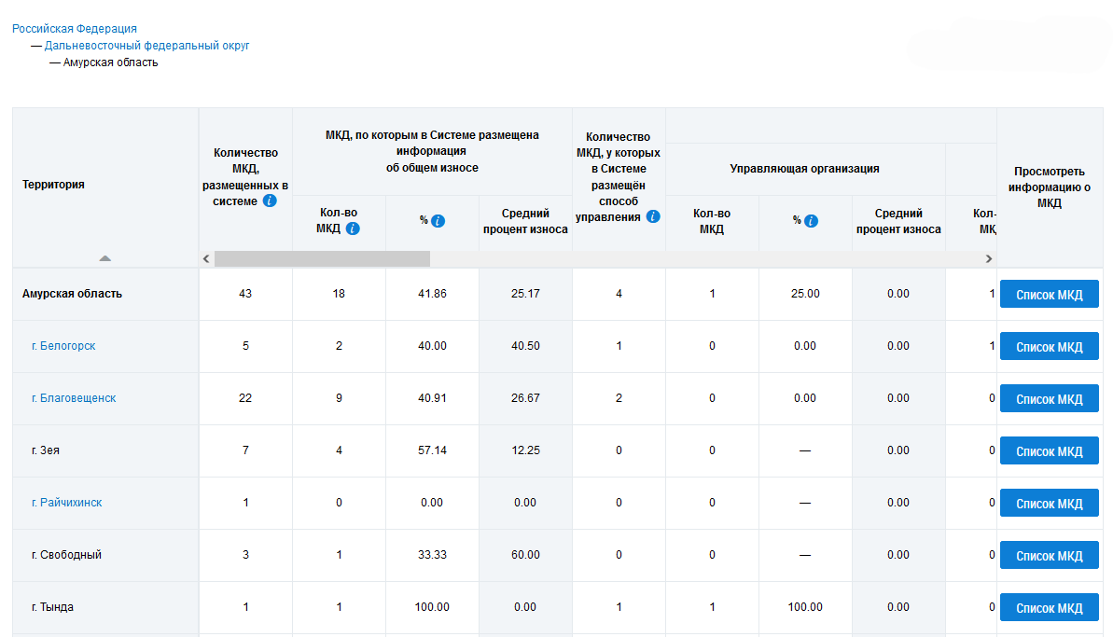
Task: Click Список МКД button in г. Благовещенск row
Action: [x=1049, y=399]
